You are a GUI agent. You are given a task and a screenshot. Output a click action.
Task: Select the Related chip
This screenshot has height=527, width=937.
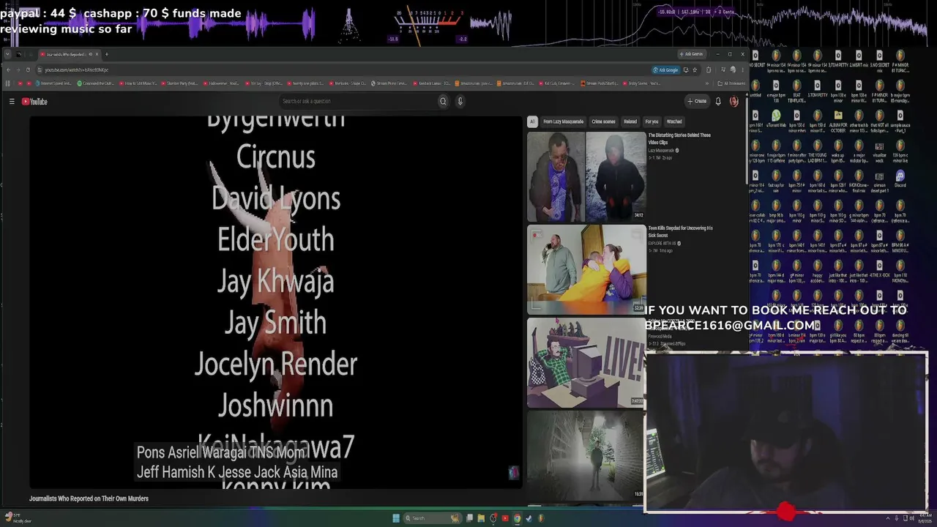point(630,122)
